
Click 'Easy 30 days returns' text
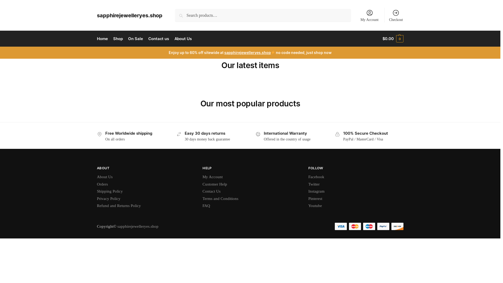coord(205,133)
